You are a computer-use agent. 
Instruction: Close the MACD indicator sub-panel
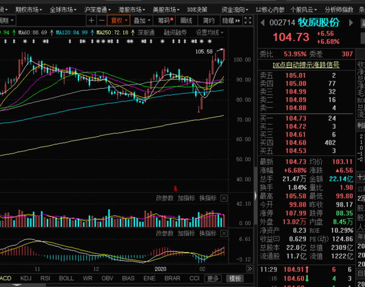point(223,233)
